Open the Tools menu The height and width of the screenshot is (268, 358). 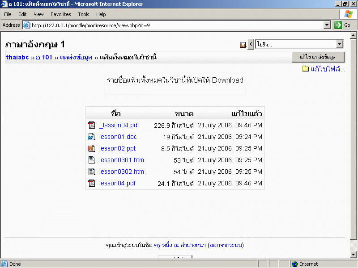click(84, 14)
